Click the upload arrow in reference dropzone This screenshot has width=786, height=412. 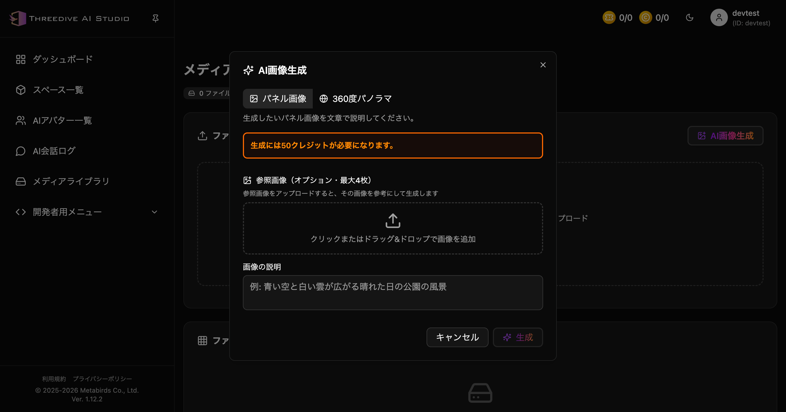pyautogui.click(x=393, y=221)
